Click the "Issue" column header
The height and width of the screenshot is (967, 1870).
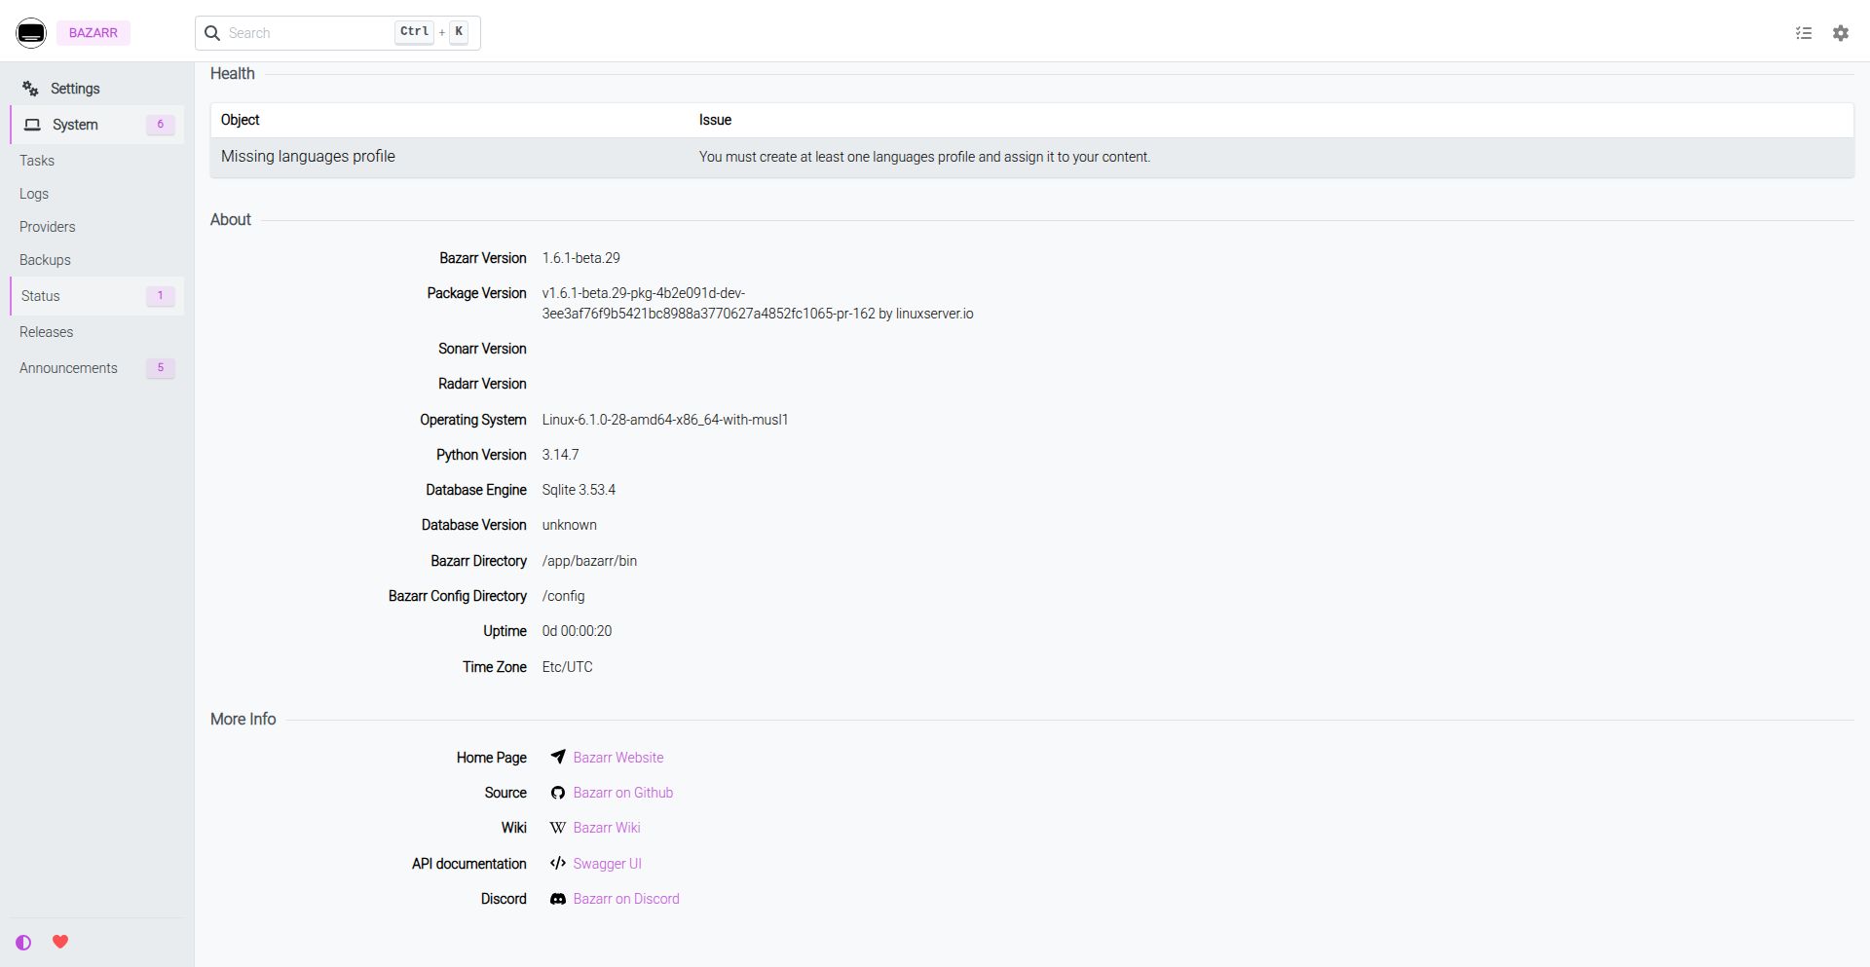pyautogui.click(x=715, y=120)
